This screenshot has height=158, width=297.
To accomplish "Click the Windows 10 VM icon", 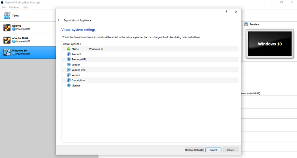I will [x=7, y=53].
